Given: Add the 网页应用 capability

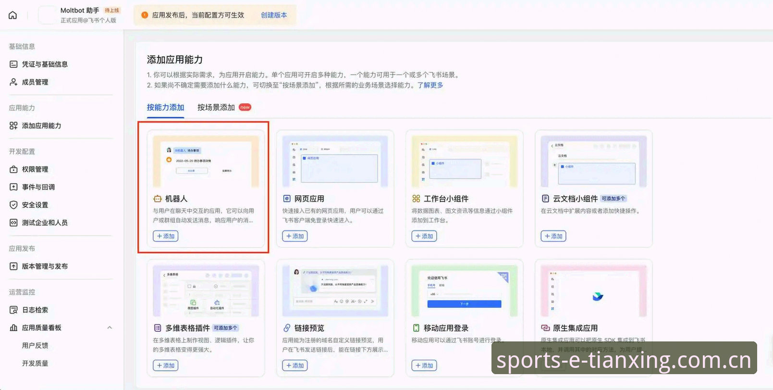Looking at the screenshot, I should [x=295, y=236].
